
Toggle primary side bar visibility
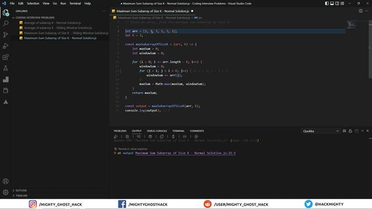pos(327,3)
